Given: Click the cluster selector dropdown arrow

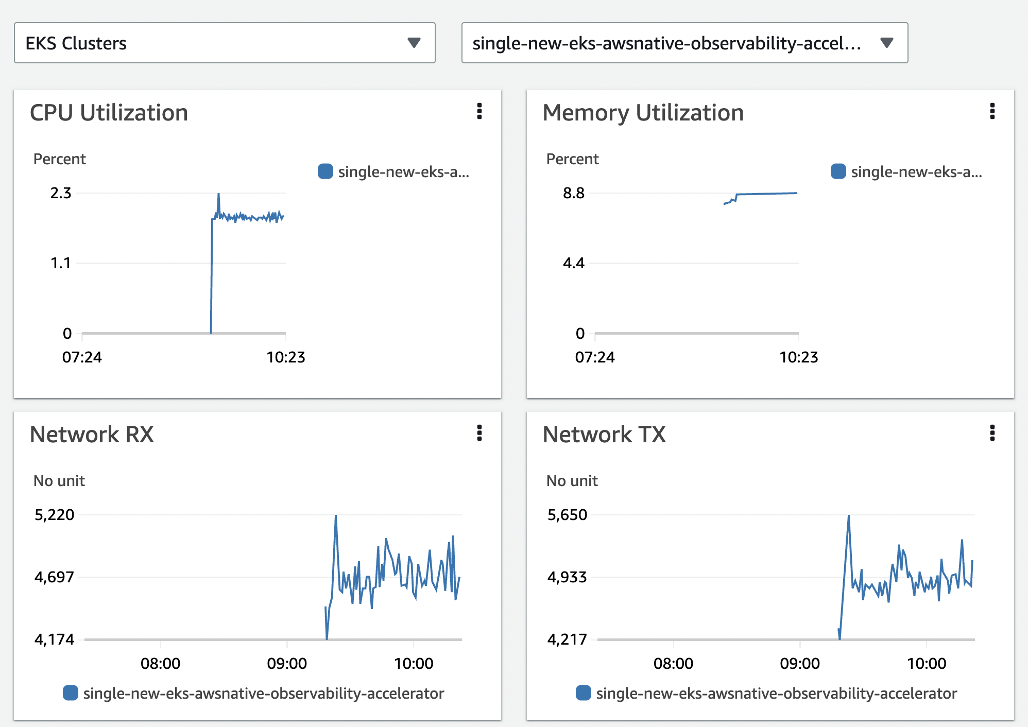Looking at the screenshot, I should click(886, 43).
